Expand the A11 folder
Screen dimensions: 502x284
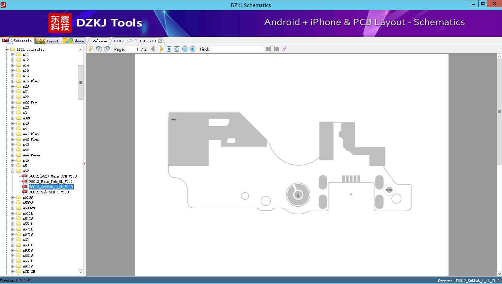(x=13, y=55)
